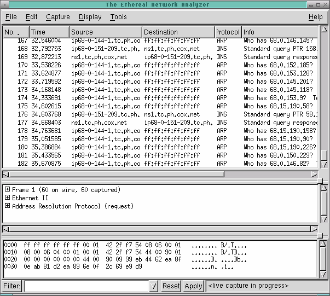Click packet list scroll down arrow

[324, 164]
